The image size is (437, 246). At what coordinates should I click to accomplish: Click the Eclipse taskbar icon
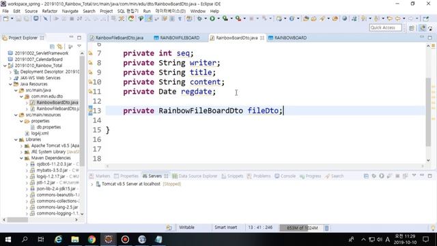109,239
